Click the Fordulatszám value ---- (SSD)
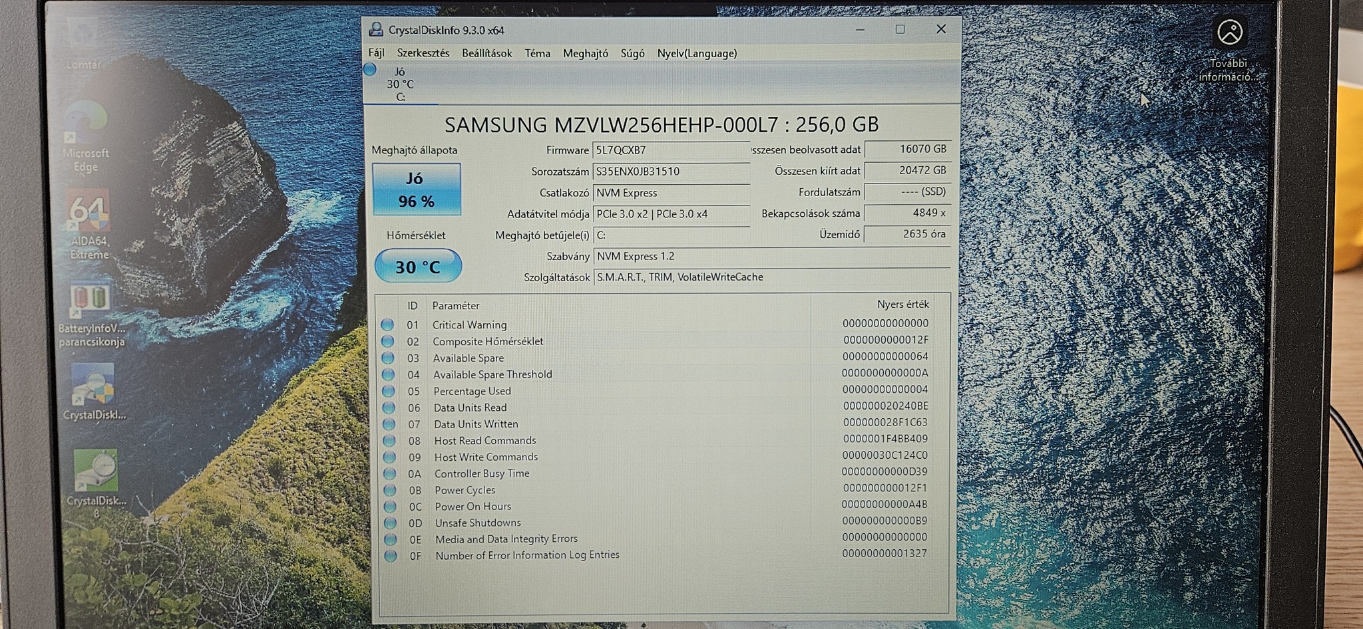1363x629 pixels. [907, 192]
